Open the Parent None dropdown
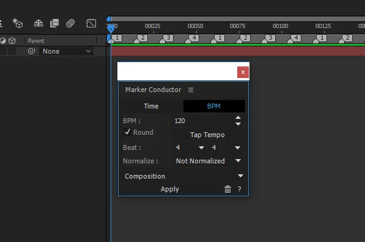365x242 pixels. point(67,51)
